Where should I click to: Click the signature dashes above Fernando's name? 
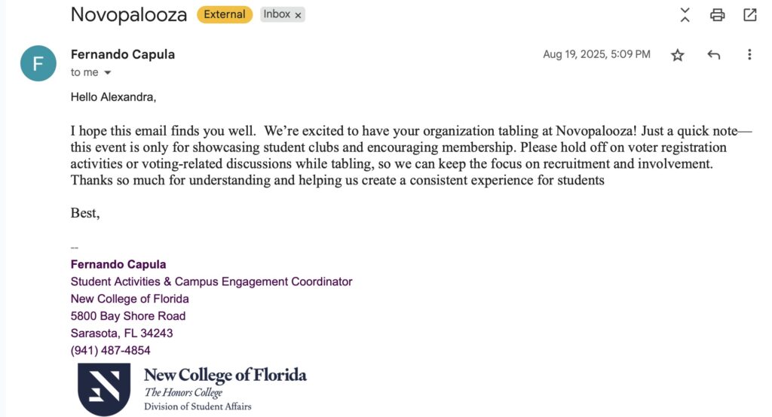tap(74, 247)
